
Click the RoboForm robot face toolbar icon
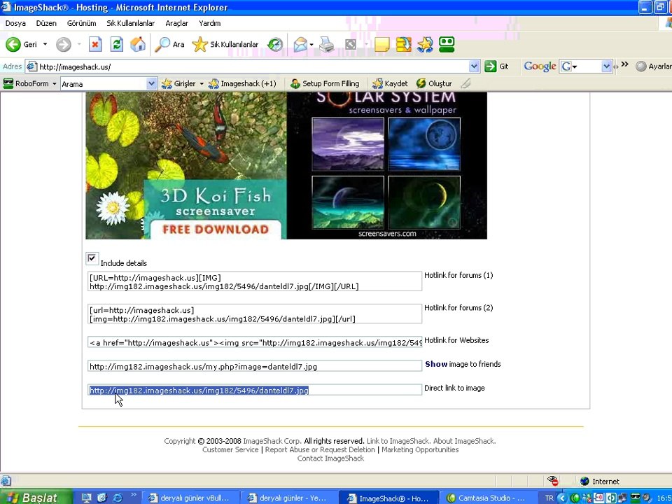(x=447, y=44)
